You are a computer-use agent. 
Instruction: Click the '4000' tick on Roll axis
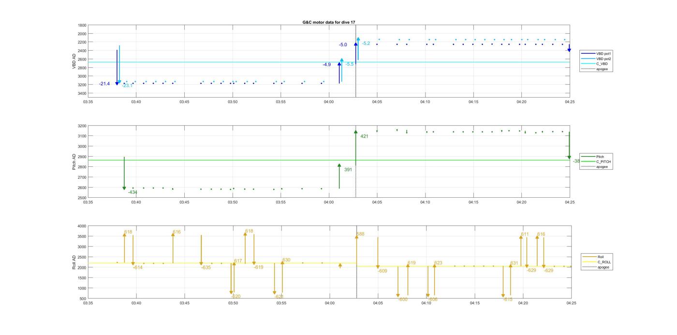(x=82, y=226)
